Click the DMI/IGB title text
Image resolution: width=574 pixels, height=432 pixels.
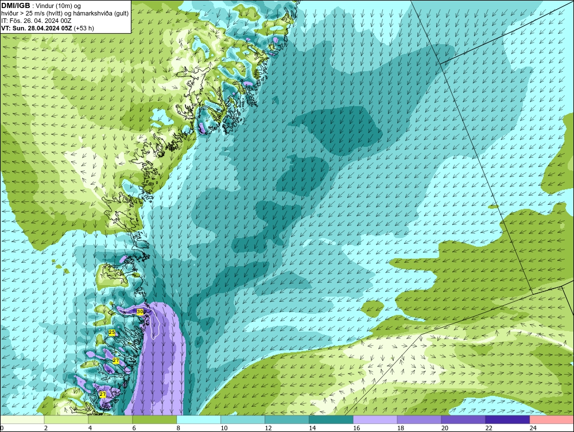click(15, 6)
